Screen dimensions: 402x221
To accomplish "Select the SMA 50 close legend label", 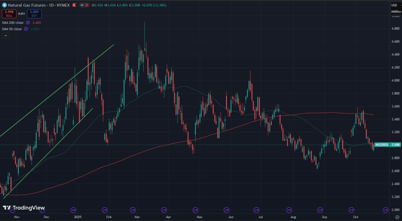I will (11, 29).
